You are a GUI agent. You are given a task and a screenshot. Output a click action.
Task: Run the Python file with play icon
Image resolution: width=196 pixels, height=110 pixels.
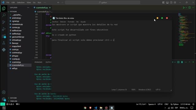(x=184, y=8)
